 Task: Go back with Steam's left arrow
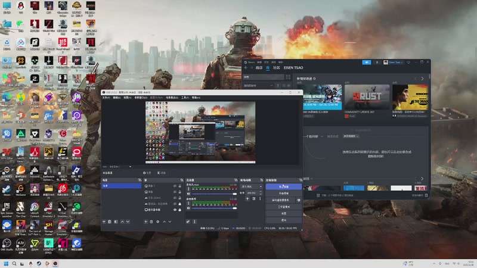tap(246, 68)
